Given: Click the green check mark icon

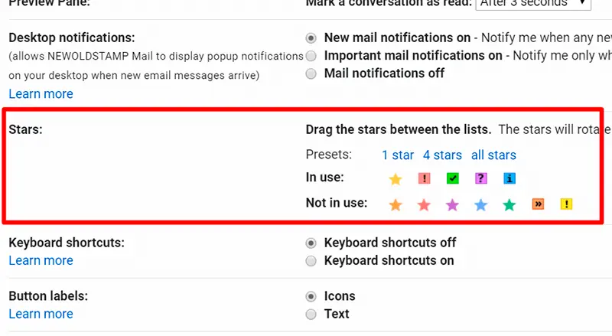Looking at the screenshot, I should [452, 178].
